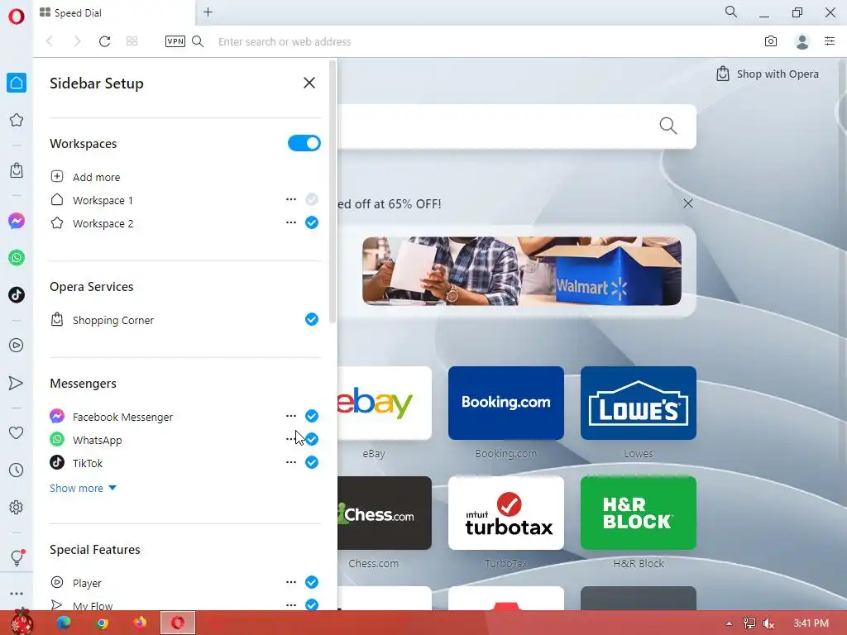Go back with the back arrow
Screen dimensions: 847x635
click(x=50, y=41)
